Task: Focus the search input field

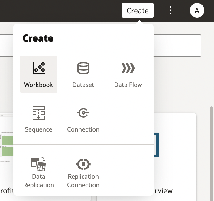Action: coord(177,46)
